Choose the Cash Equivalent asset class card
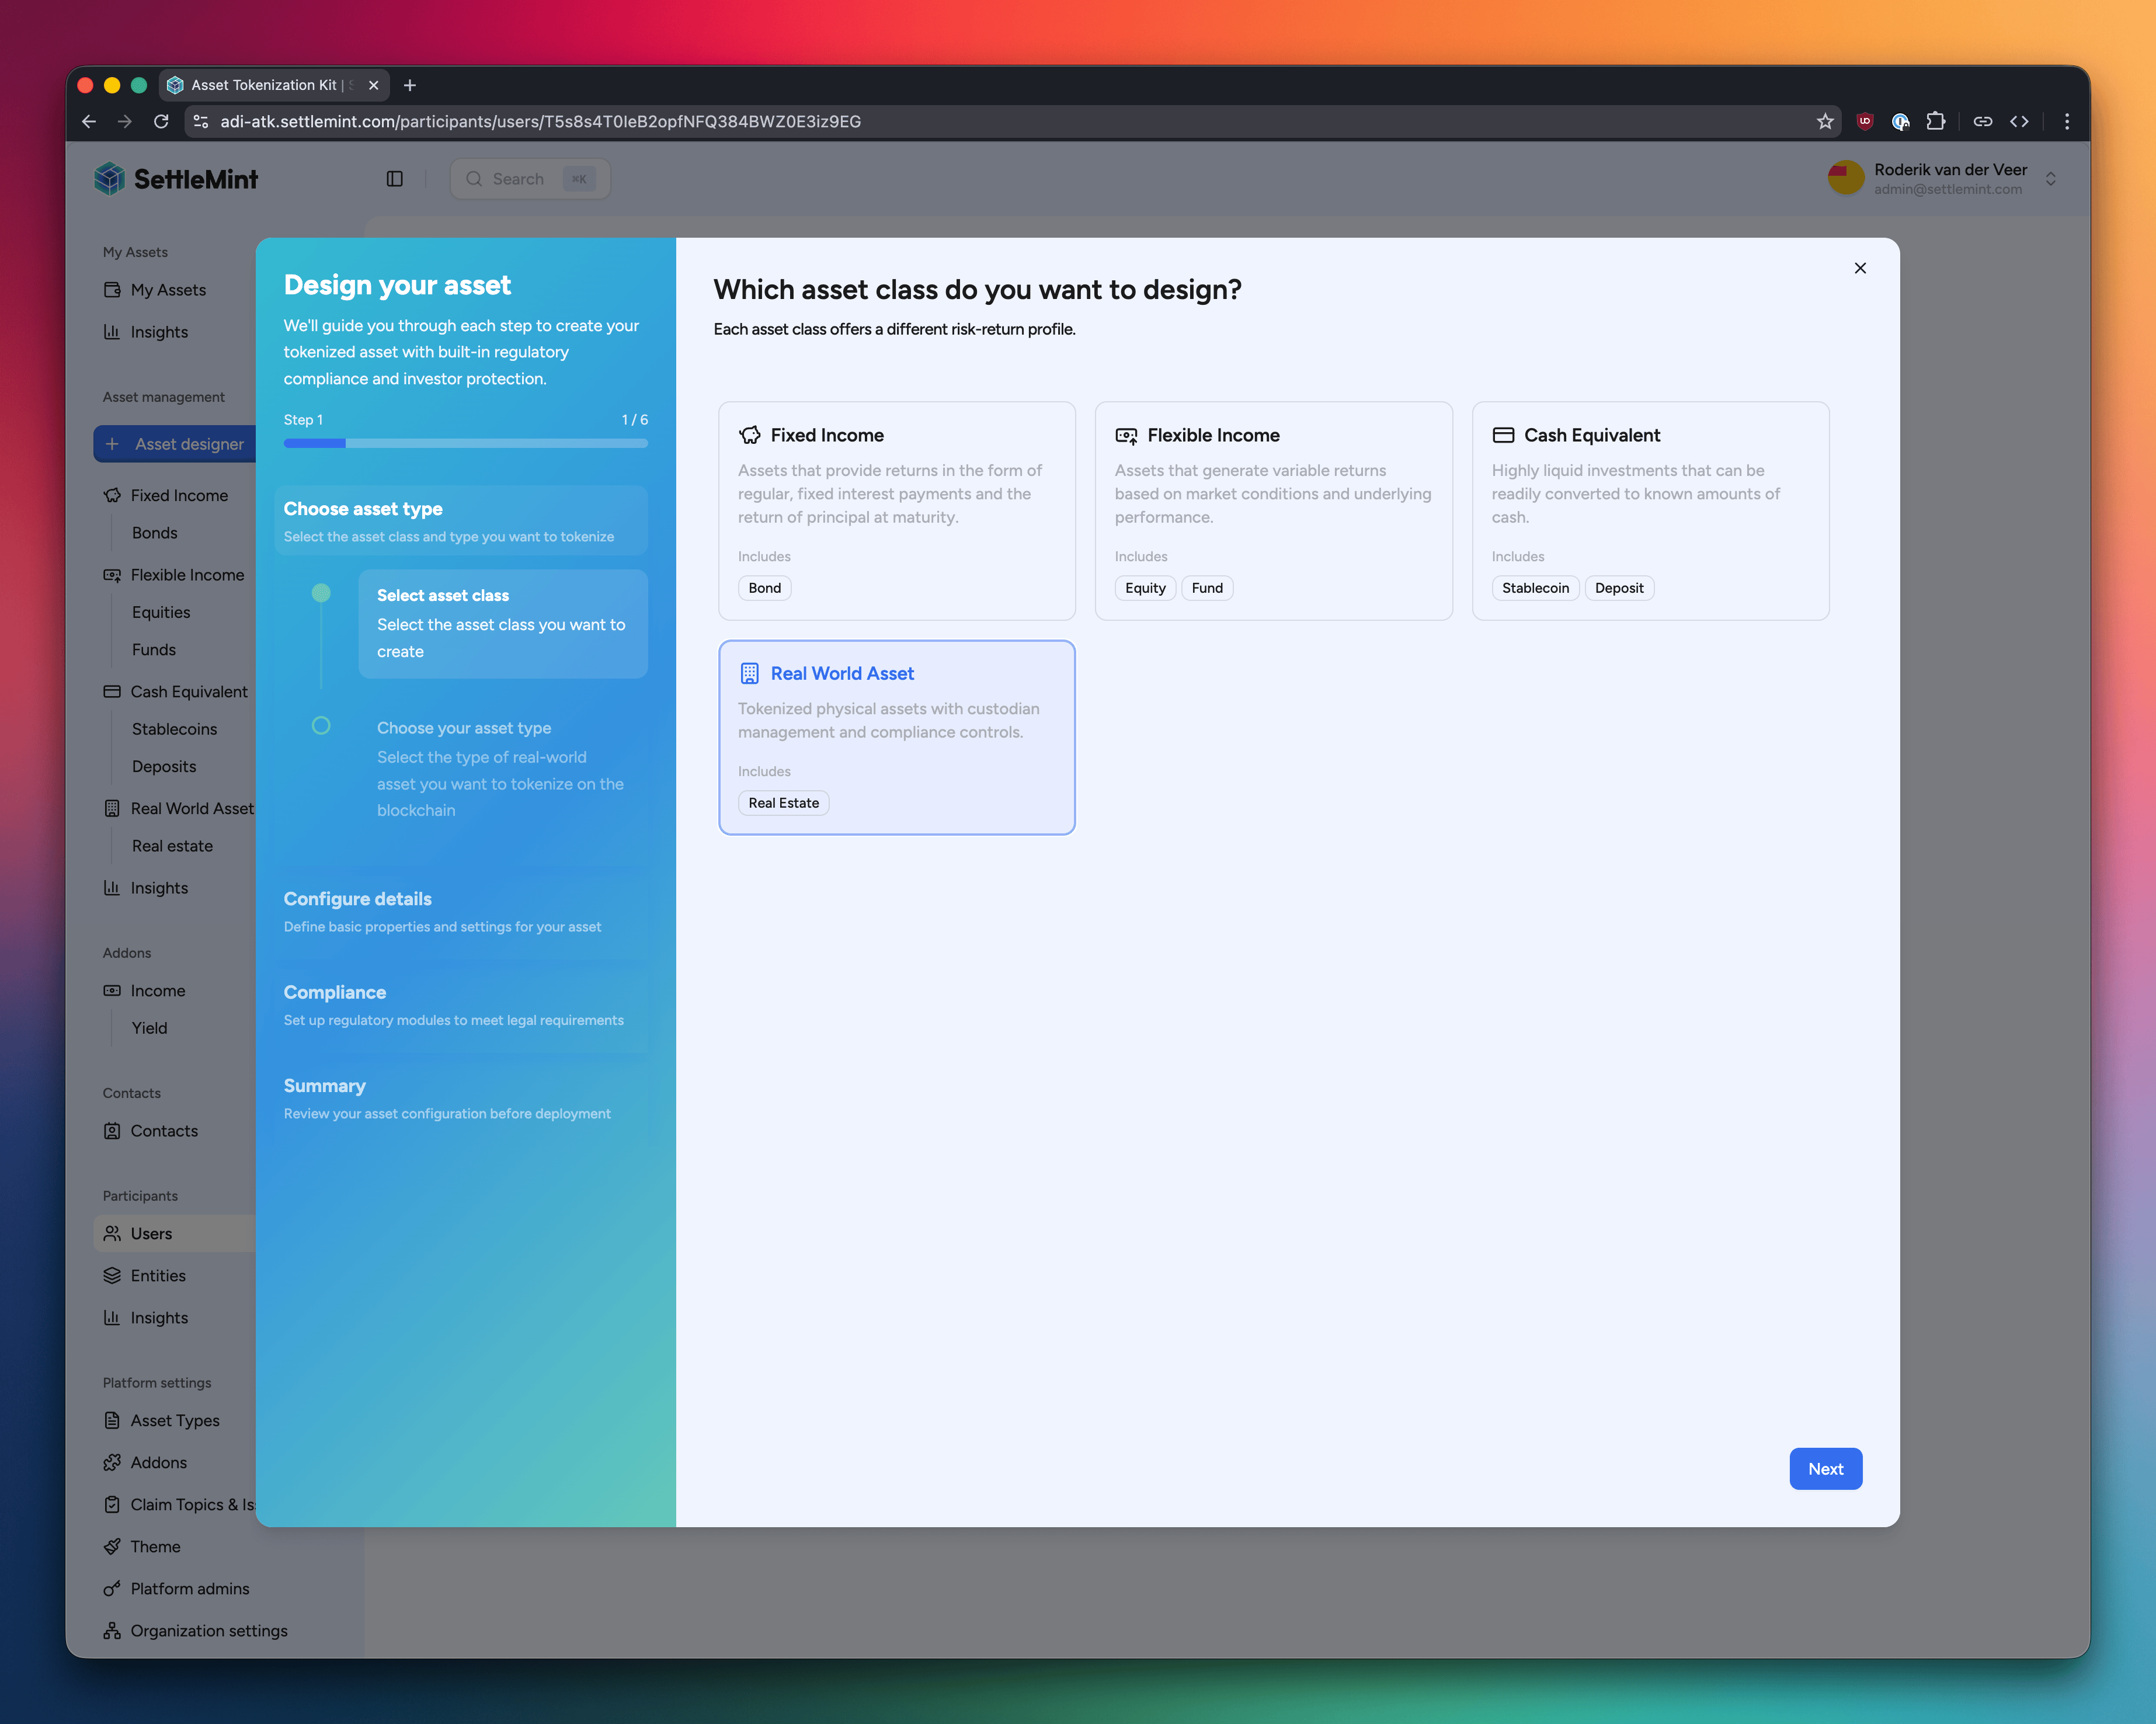Image resolution: width=2156 pixels, height=1724 pixels. (x=1650, y=511)
